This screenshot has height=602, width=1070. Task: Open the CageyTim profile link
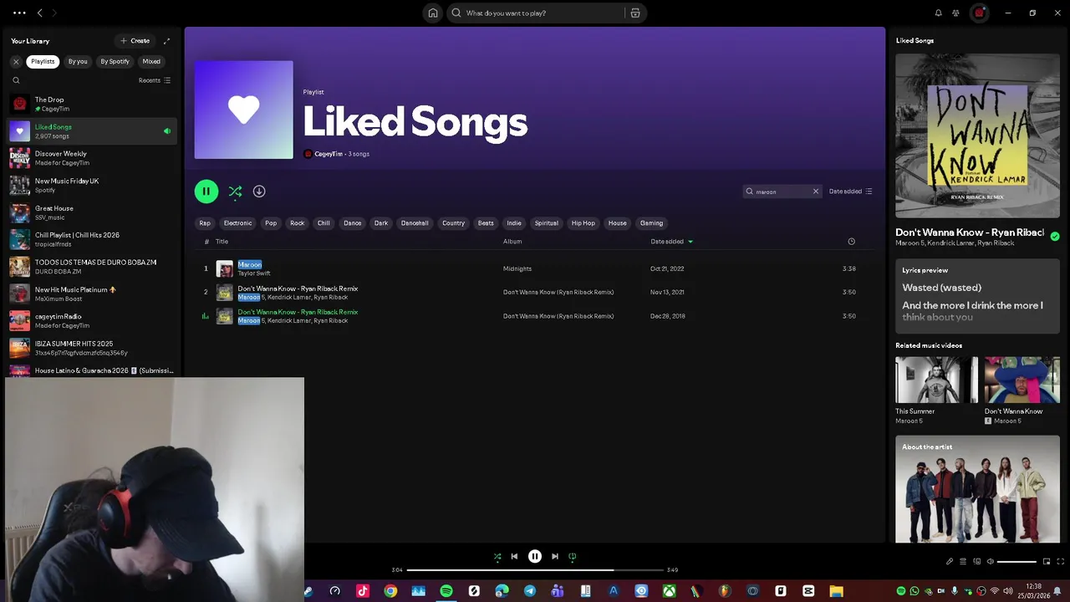329,154
